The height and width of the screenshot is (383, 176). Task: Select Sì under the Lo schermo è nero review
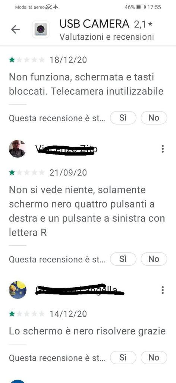point(123,358)
